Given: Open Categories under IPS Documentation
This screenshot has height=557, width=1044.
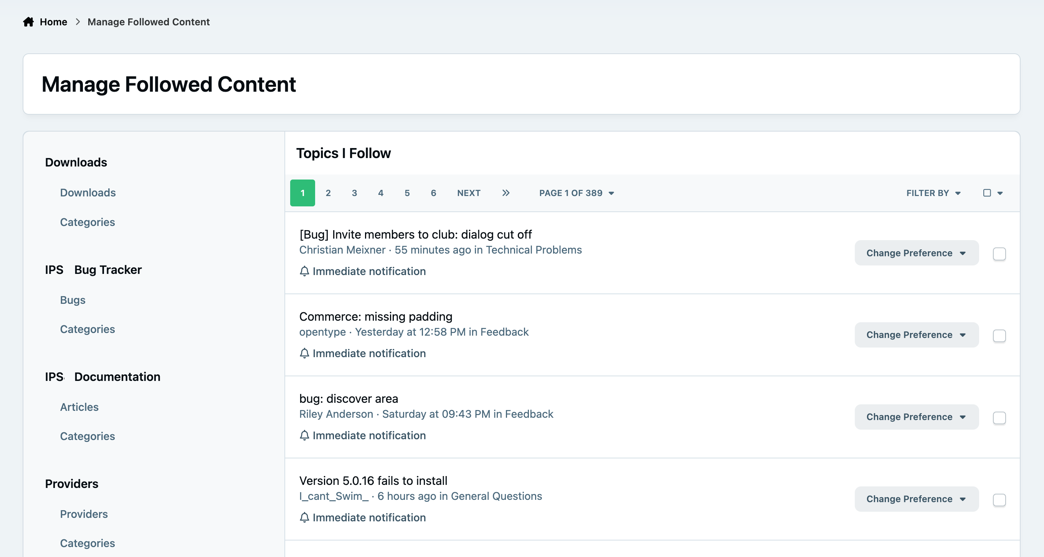Looking at the screenshot, I should [88, 436].
